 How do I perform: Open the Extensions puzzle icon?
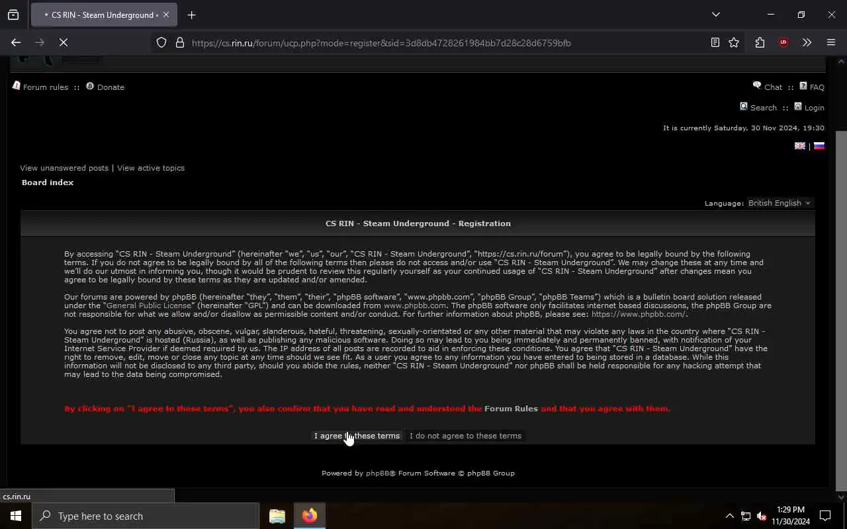pos(760,42)
